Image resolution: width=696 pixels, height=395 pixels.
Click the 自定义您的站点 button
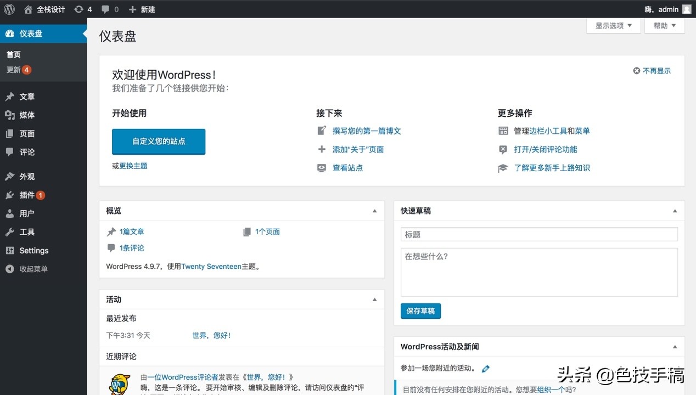[159, 142]
